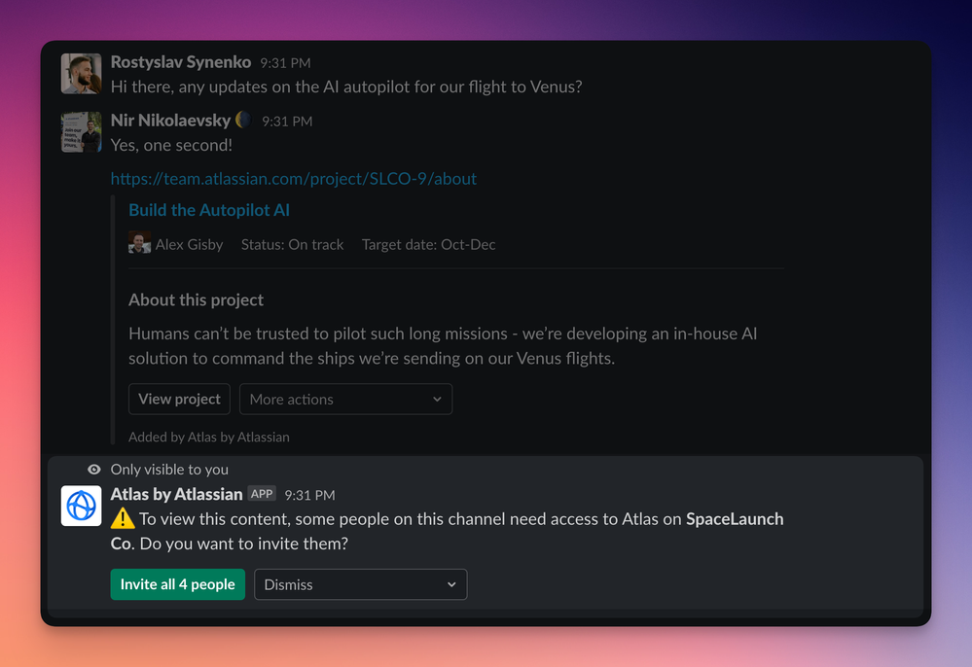
Task: Click the chevron on the Dismiss control
Action: tap(451, 584)
